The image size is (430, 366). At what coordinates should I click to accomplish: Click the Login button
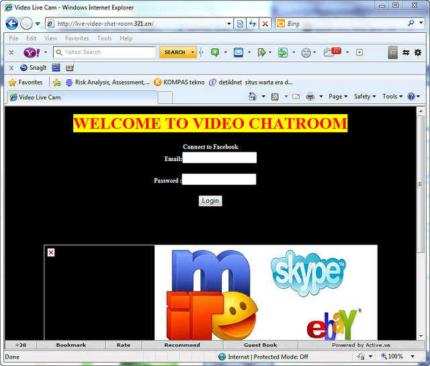click(x=210, y=201)
